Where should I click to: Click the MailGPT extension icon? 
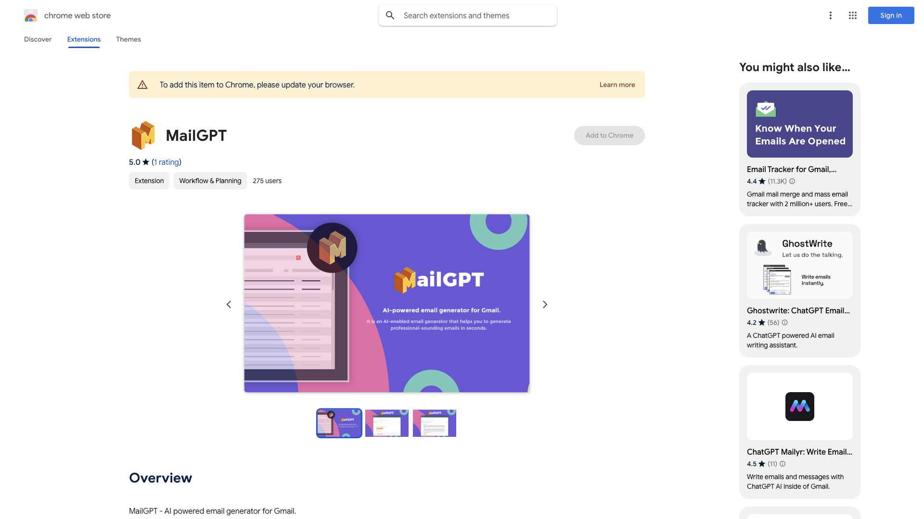143,135
